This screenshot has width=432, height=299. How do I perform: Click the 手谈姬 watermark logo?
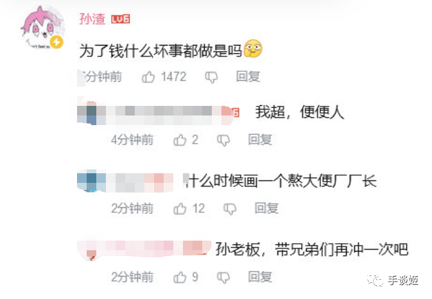point(393,280)
